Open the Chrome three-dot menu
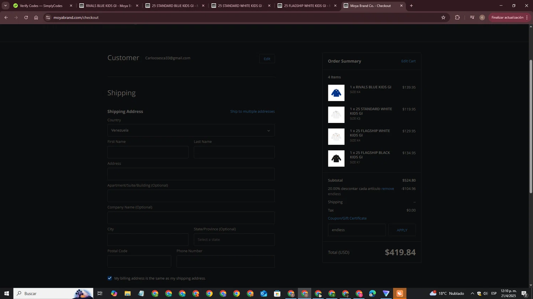Viewport: 533px width, 299px height. coord(527,17)
